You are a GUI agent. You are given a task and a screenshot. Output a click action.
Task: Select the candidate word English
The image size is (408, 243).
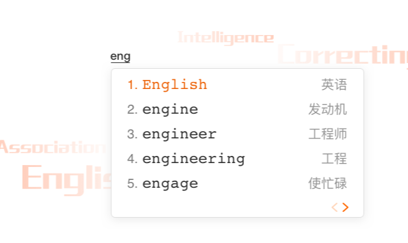click(x=174, y=84)
